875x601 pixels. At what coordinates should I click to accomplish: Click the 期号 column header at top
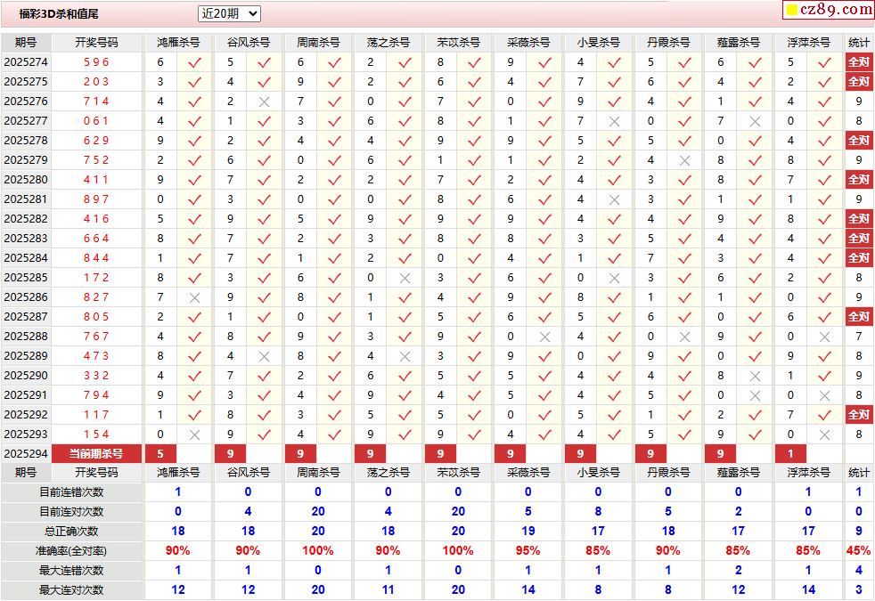pyautogui.click(x=26, y=43)
